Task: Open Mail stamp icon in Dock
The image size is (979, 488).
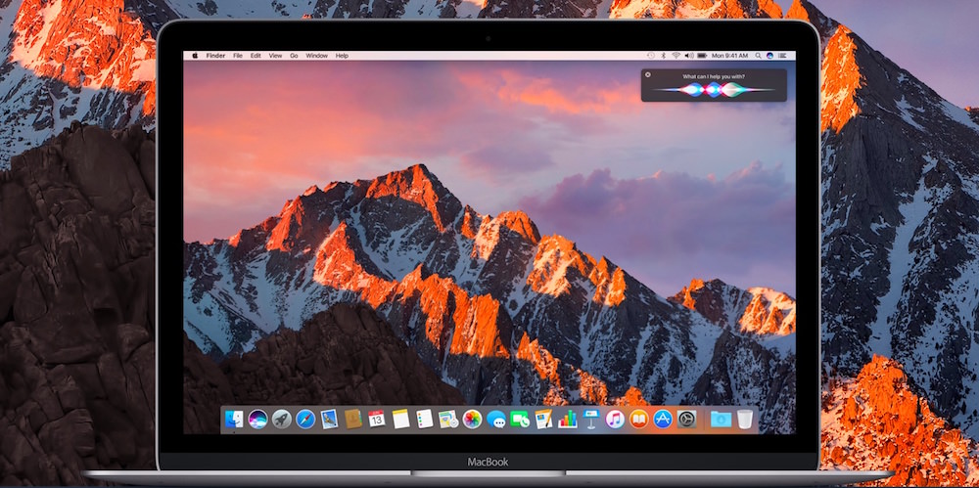Action: click(329, 419)
